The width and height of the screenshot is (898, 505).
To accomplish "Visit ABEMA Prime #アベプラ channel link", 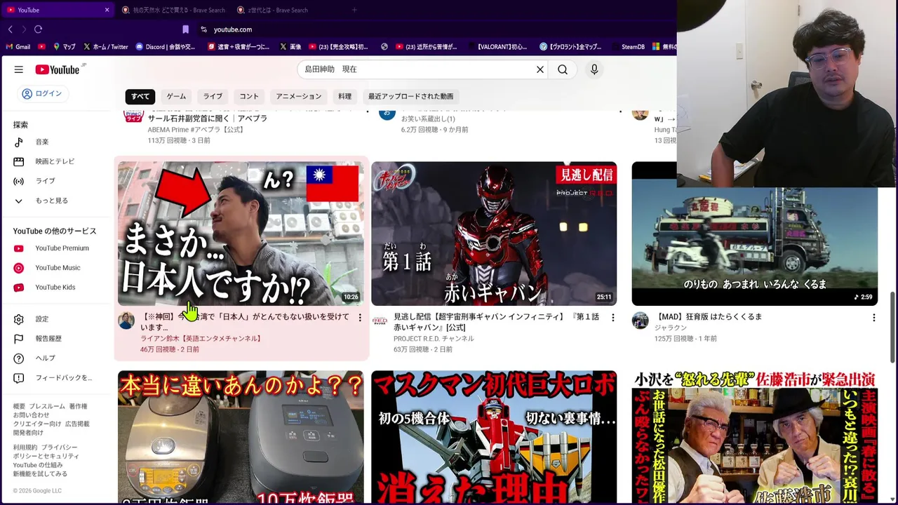I will click(196, 130).
